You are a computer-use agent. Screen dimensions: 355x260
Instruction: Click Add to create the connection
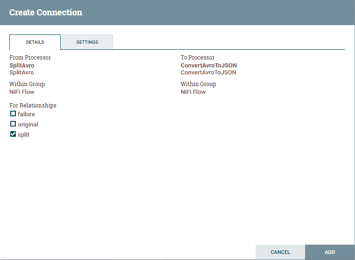(x=330, y=252)
